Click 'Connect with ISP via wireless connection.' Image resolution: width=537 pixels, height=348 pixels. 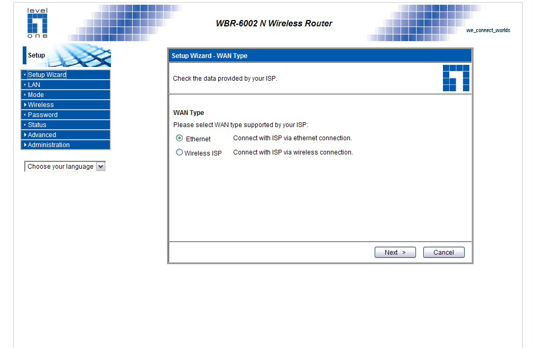(293, 152)
